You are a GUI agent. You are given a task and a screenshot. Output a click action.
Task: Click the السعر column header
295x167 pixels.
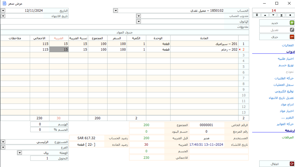click(117, 38)
